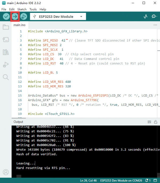Click the editor vertical scrollbar
The width and height of the screenshot is (160, 183).
tap(158, 73)
